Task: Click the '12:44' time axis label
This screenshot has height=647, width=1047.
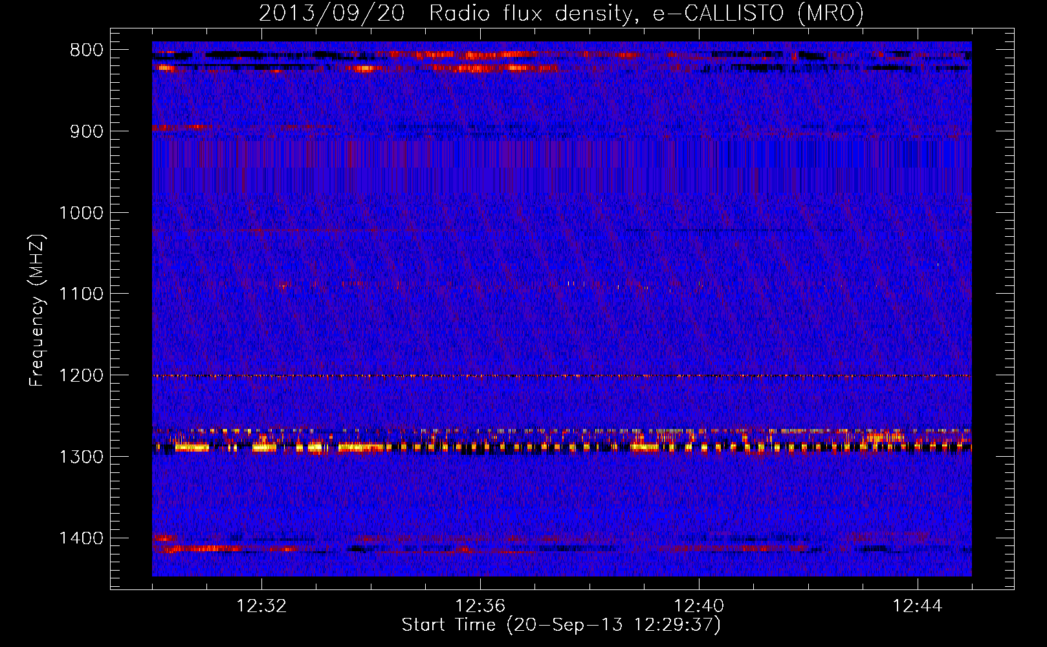Action: [x=918, y=606]
